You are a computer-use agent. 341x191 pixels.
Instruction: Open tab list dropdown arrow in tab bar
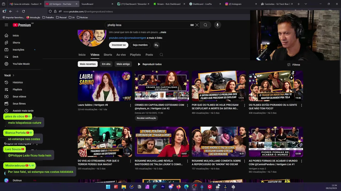pos(306,4)
